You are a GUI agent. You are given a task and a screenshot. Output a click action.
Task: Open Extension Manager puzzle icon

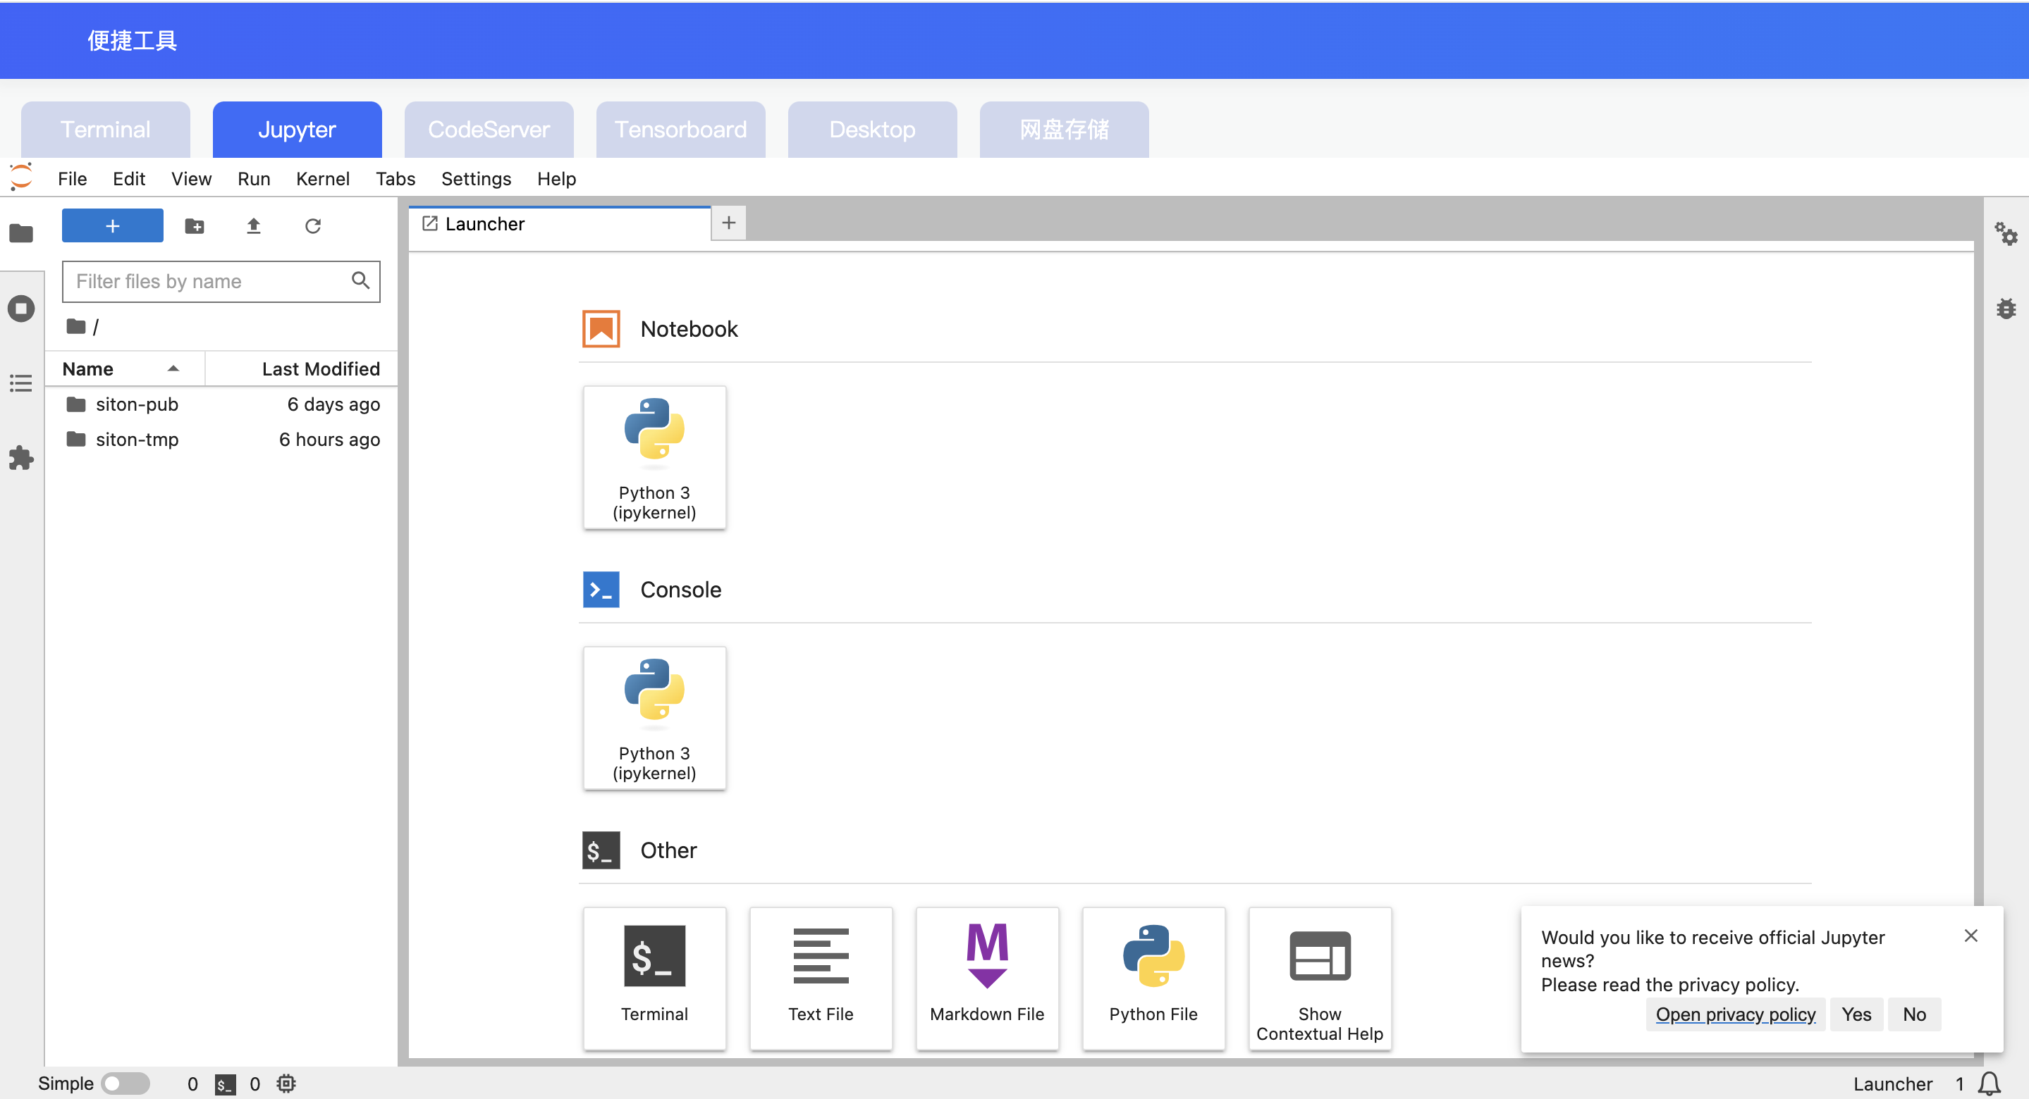coord(21,458)
